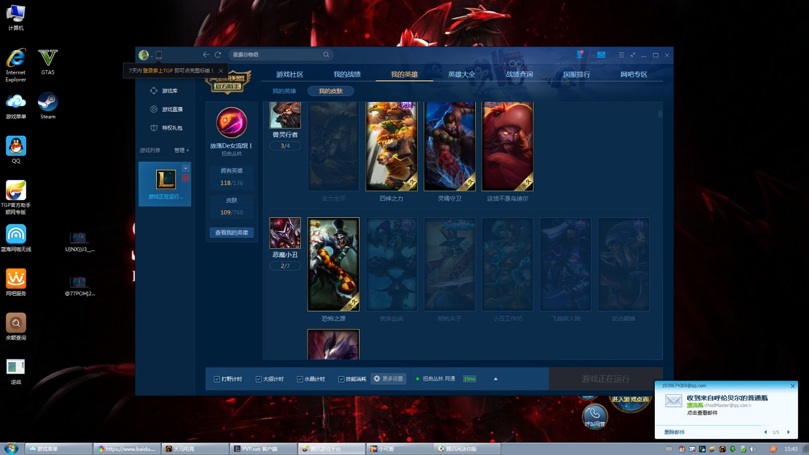The height and width of the screenshot is (455, 809).
Task: Click the red power icon on game tile
Action: click(186, 178)
